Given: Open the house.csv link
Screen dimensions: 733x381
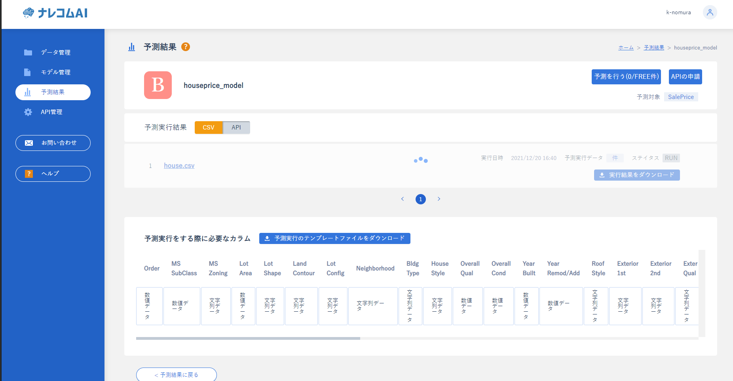Looking at the screenshot, I should click(x=179, y=166).
